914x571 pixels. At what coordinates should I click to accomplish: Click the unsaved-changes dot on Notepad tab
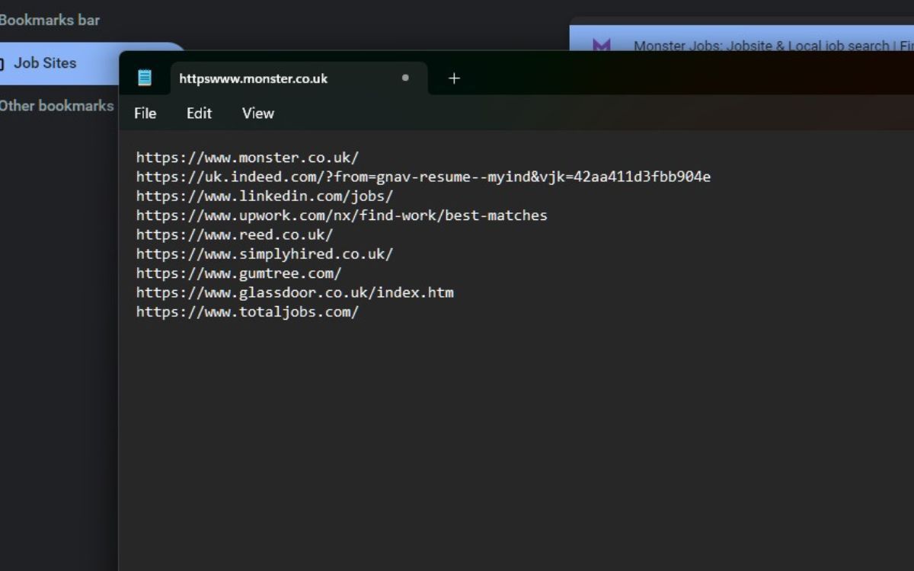pyautogui.click(x=405, y=78)
